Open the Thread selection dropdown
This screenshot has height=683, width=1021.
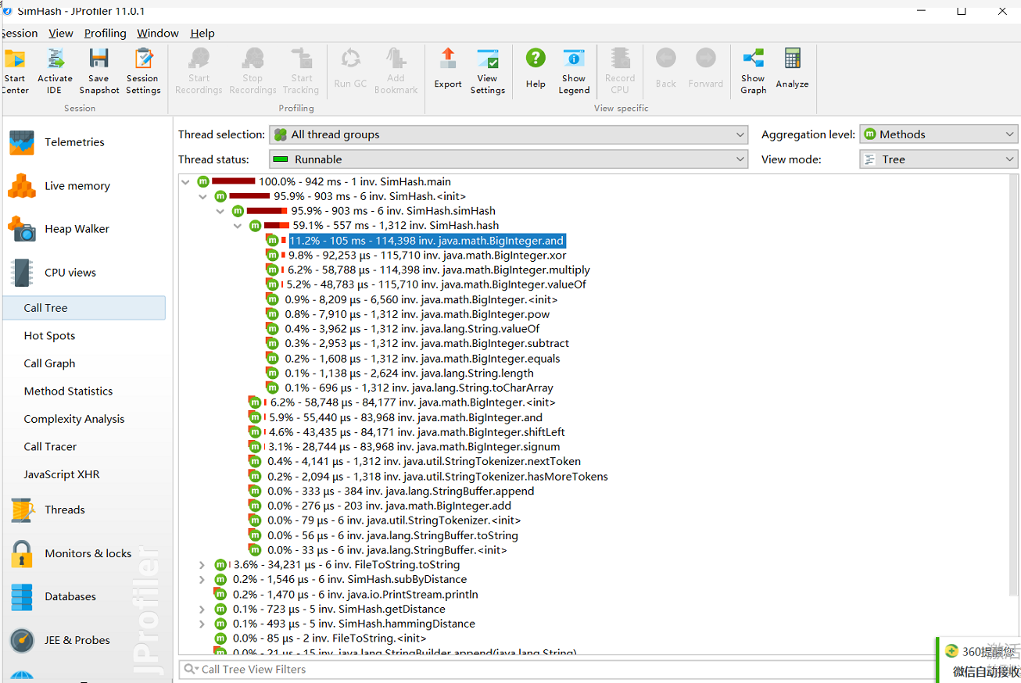coord(509,134)
